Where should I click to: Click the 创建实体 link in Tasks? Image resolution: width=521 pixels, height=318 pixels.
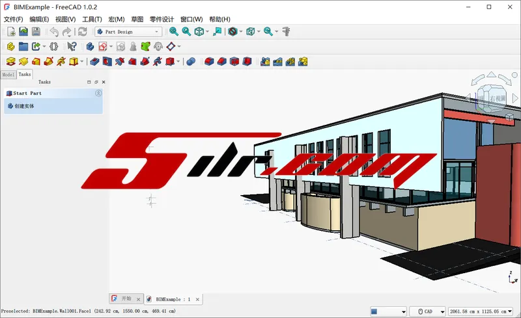[x=24, y=106]
